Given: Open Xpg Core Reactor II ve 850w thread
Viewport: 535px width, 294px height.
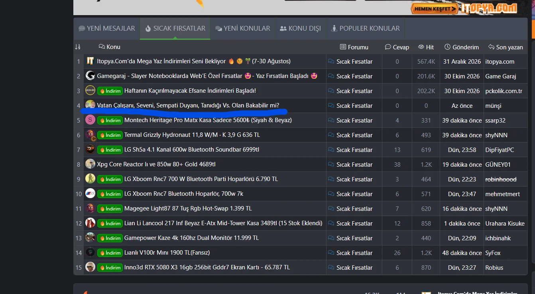Looking at the screenshot, I should [156, 164].
